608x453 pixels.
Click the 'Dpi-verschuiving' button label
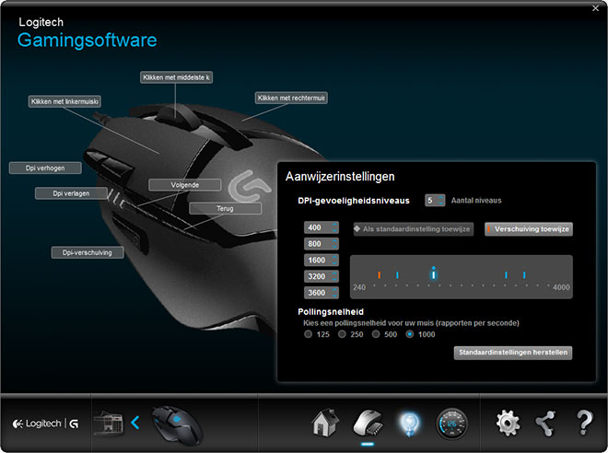click(x=88, y=251)
